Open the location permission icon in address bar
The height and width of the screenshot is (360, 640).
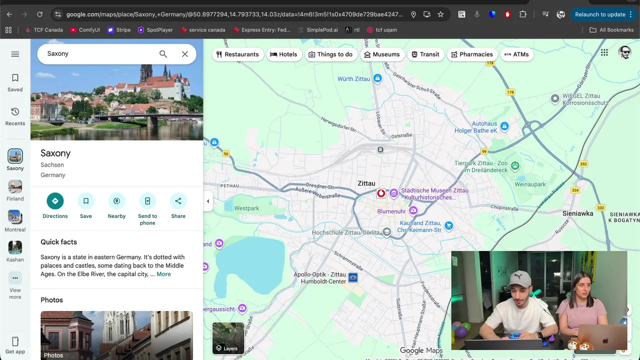413,14
